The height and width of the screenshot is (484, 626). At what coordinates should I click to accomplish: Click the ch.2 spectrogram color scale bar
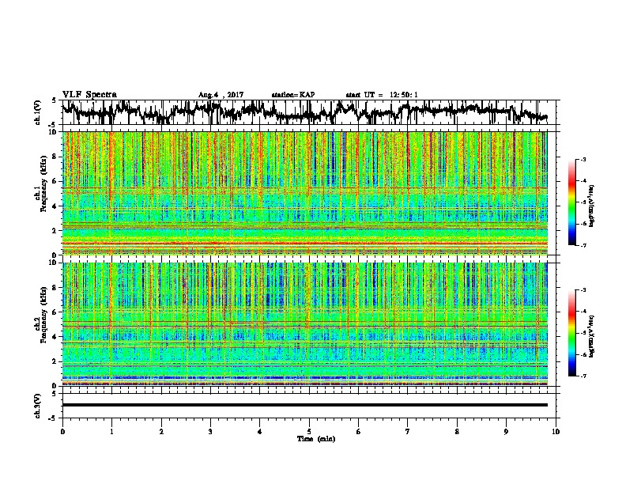tap(572, 333)
